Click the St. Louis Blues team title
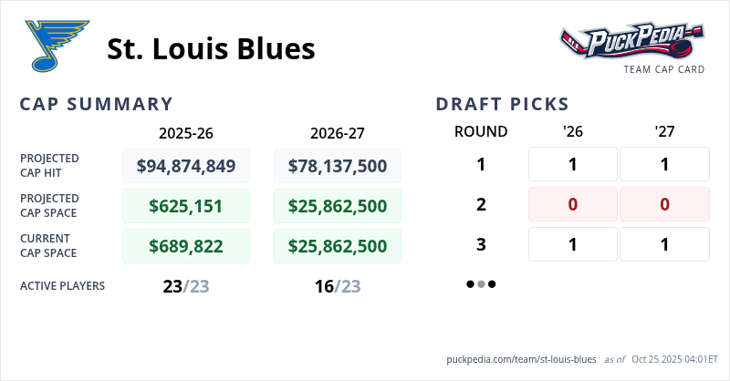 coord(211,48)
